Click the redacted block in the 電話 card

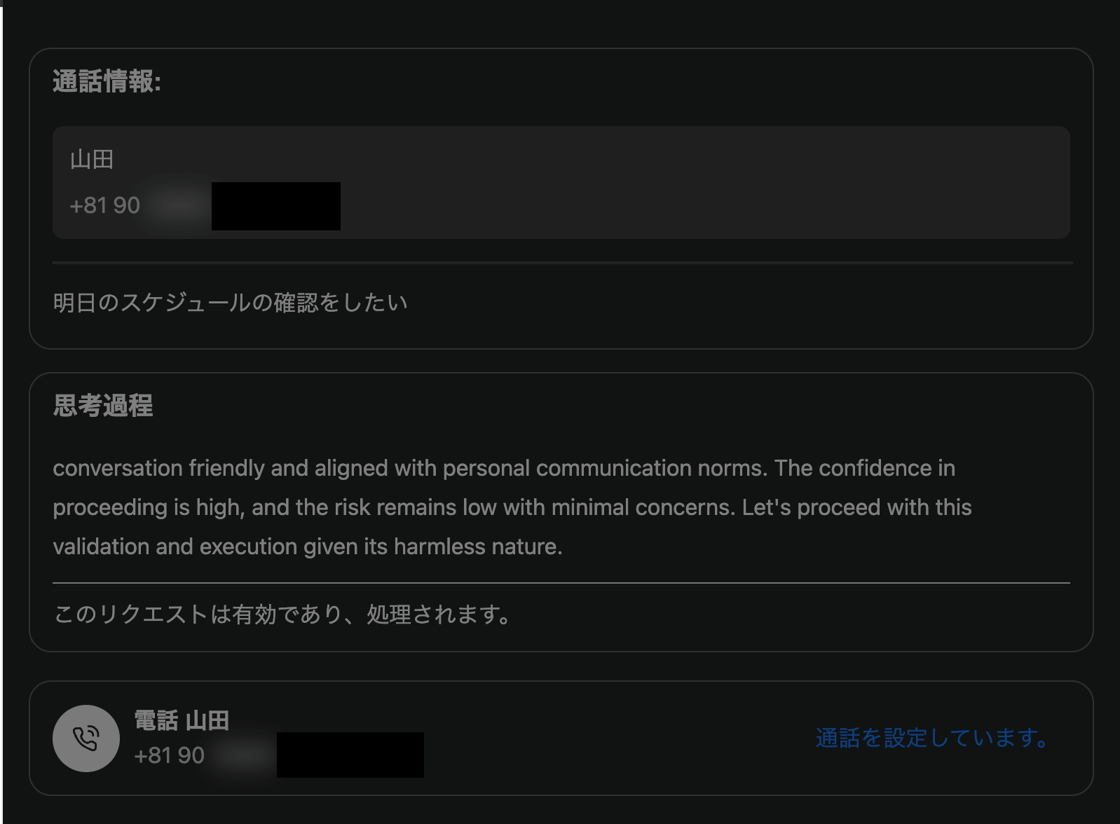350,755
